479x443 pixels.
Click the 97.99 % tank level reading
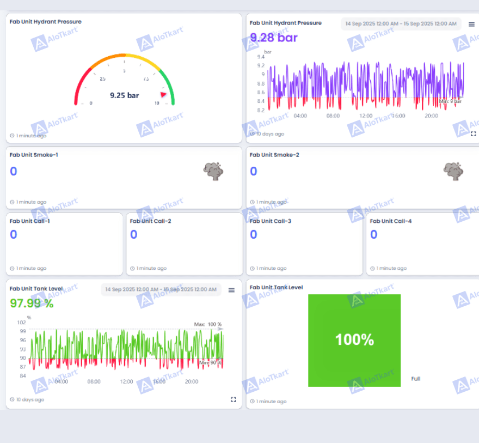tap(32, 304)
